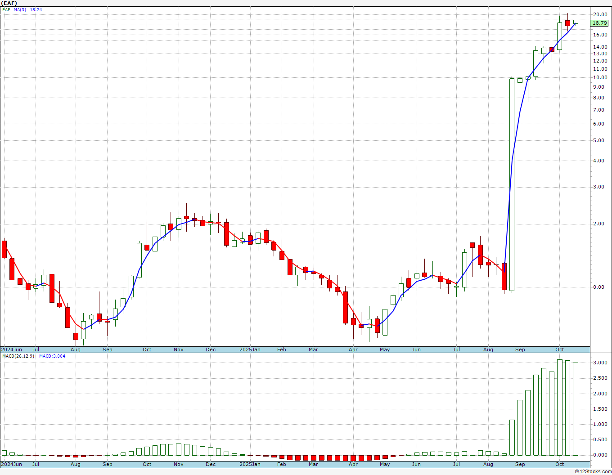This screenshot has height=475, width=612.
Task: Select Mar on the MACD panel date axis
Action: click(x=314, y=464)
